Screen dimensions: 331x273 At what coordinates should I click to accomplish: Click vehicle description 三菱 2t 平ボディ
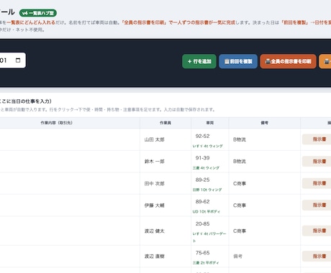[x=206, y=263]
